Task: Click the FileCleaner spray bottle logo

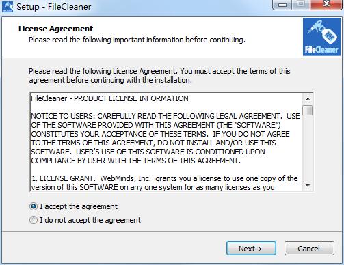Action: (x=321, y=37)
